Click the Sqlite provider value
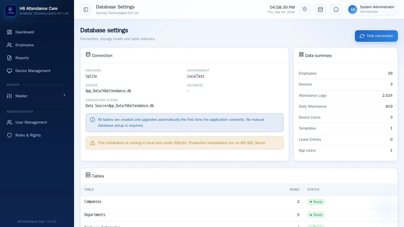The height and width of the screenshot is (227, 404). pos(91,76)
